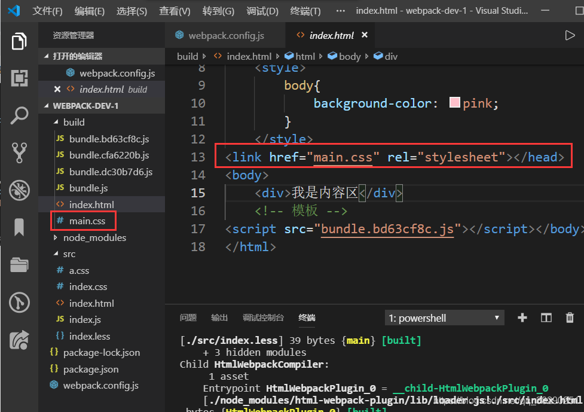Switch to webpack.config.js editor tab
This screenshot has width=584, height=412.
tap(225, 35)
